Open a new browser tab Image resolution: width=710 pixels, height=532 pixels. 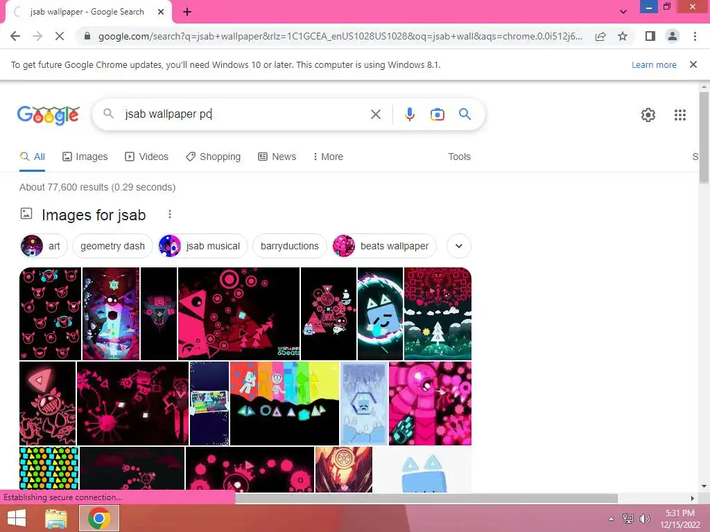tap(187, 12)
